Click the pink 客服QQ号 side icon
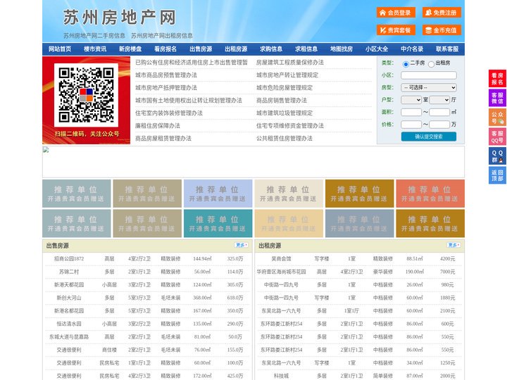The image size is (507, 380). 497,137
